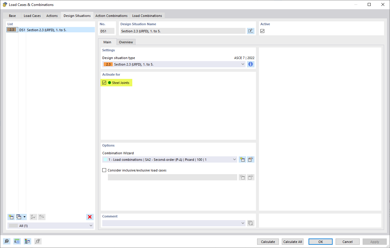Switch to the Overview sub-tab
Screen dimensions: 390x248
(x=126, y=42)
